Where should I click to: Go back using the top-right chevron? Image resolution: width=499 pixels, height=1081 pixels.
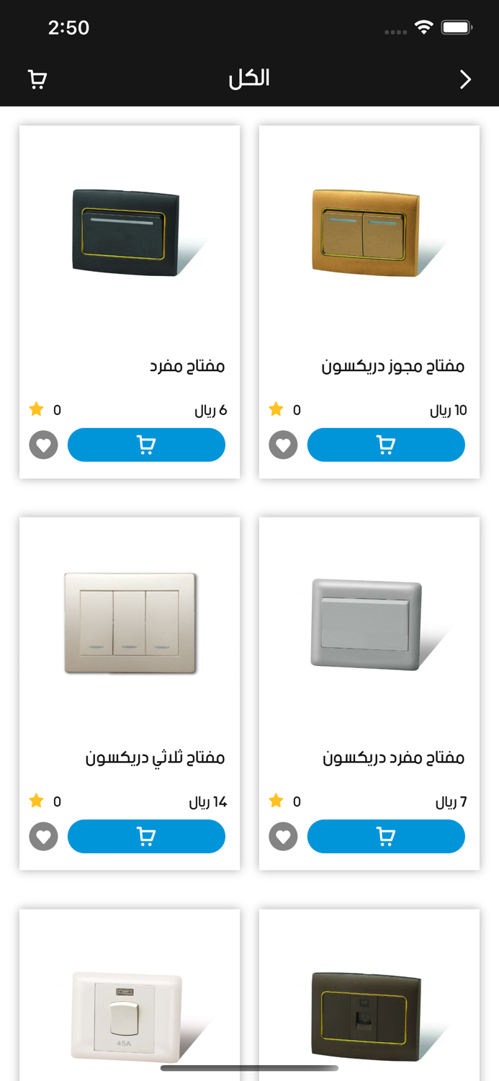[464, 79]
